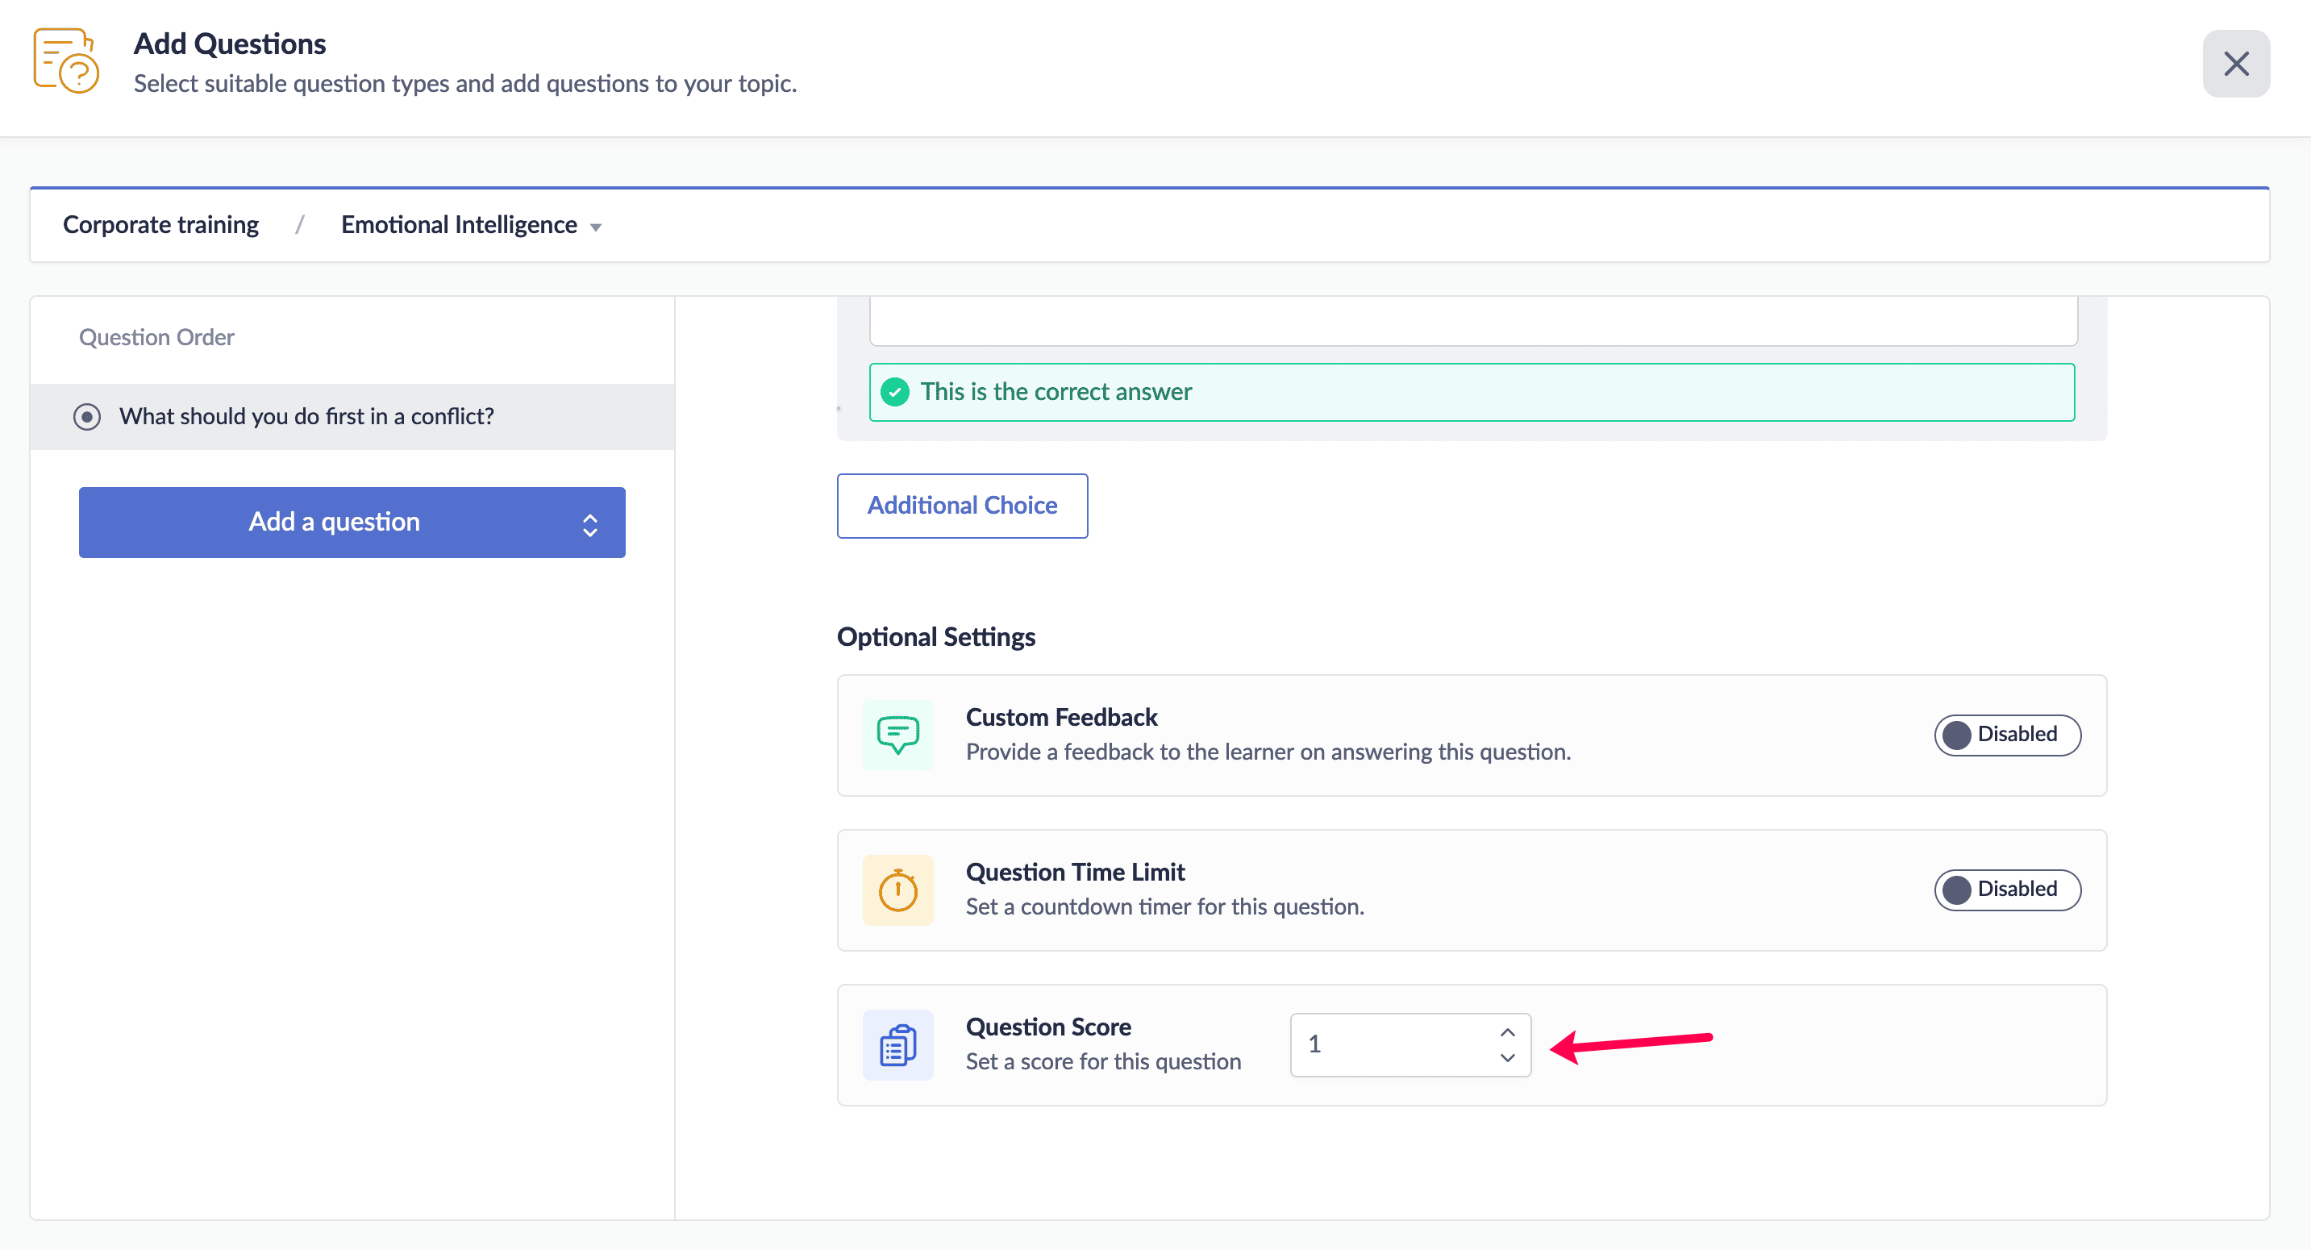Click the green correct answer checkmark icon
Screen dimensions: 2311x1250
[x=894, y=392]
